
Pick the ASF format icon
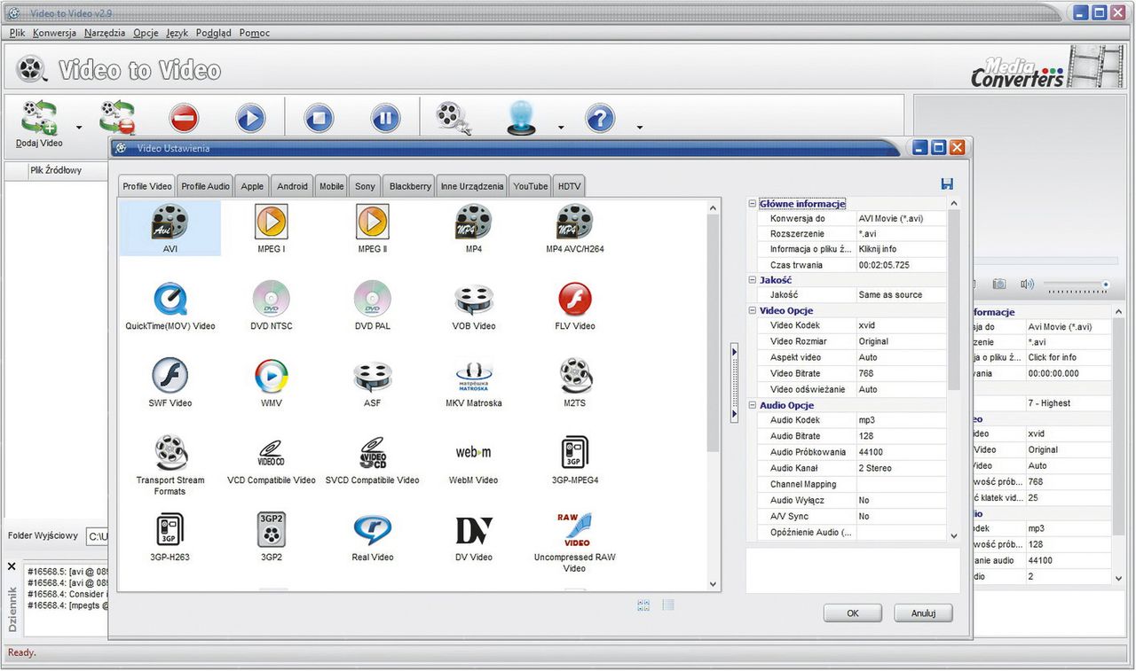tap(373, 382)
